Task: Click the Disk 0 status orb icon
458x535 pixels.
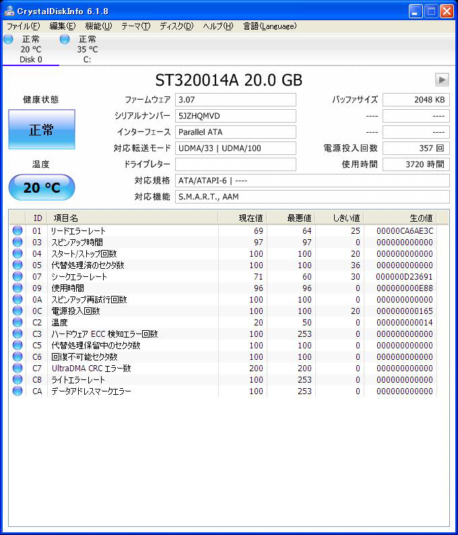Action: point(9,39)
